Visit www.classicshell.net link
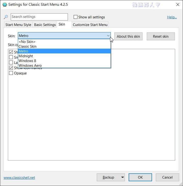The width and height of the screenshot is (183, 186). point(19,178)
